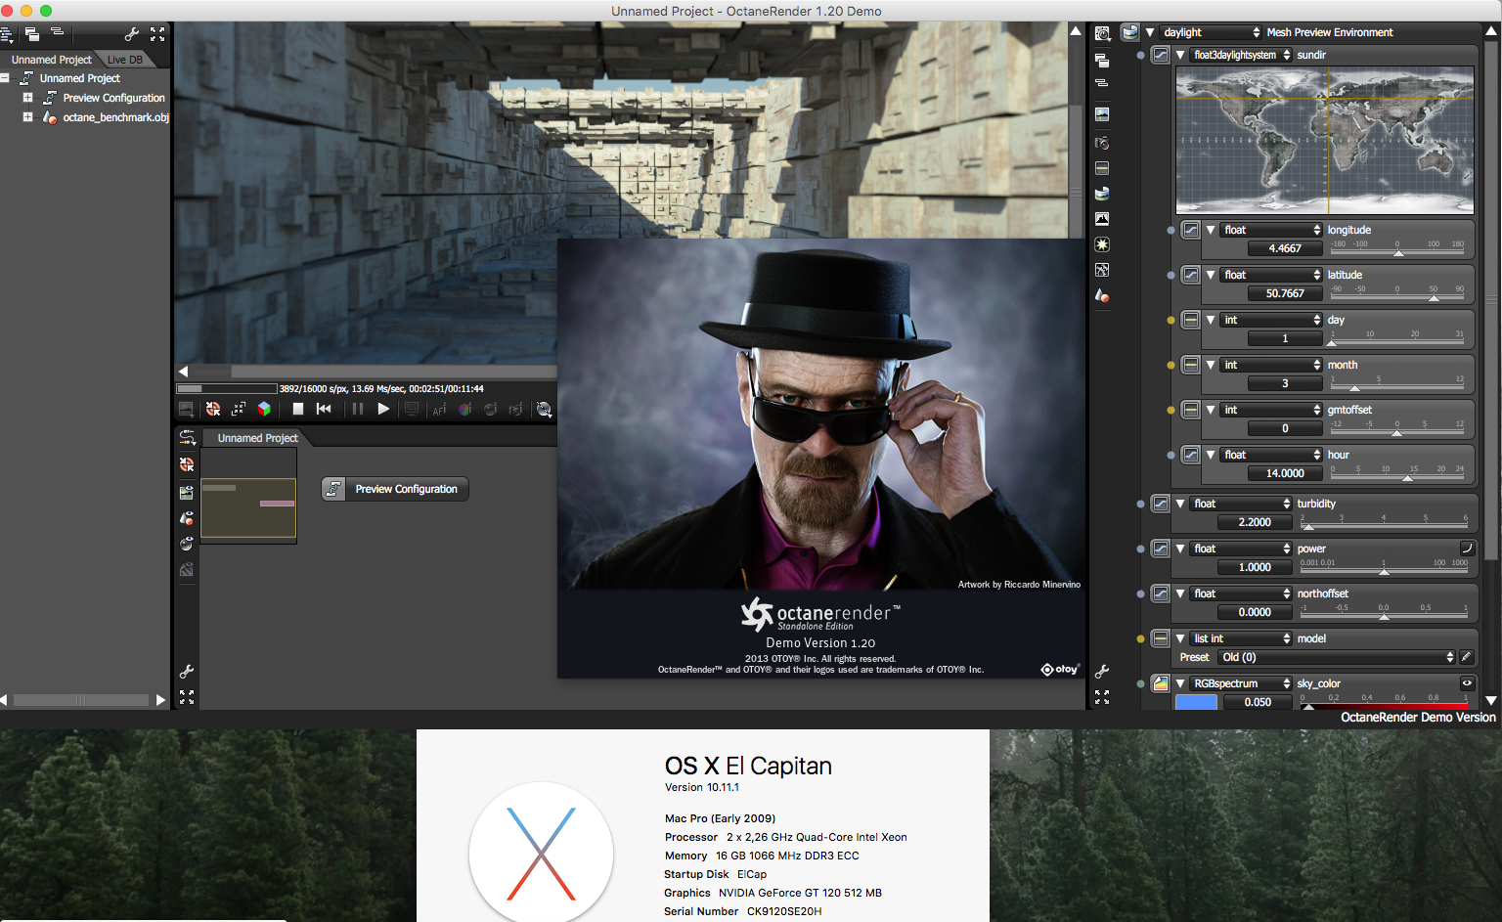The height and width of the screenshot is (922, 1502).
Task: Start rendering with the play button
Action: click(383, 409)
